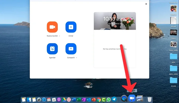Click the Agendar label
This screenshot has width=179, height=103.
point(52,58)
